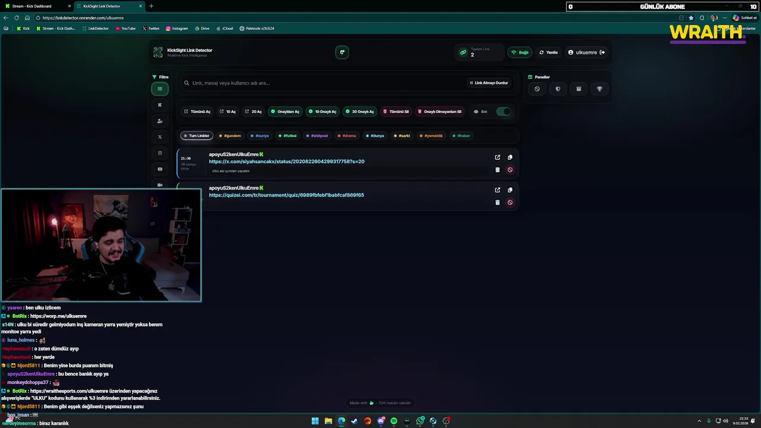Open Steam from the taskbar
Viewport: 761px width, 428px height.
coord(354,421)
